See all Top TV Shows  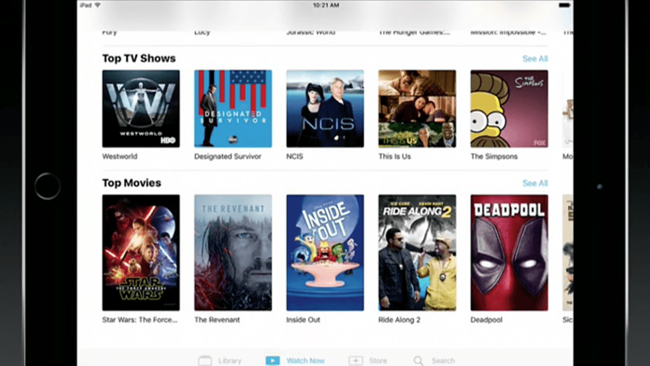point(534,58)
